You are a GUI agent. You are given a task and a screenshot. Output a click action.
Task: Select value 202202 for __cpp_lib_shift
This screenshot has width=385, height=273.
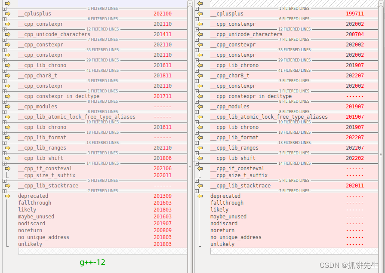355,158
